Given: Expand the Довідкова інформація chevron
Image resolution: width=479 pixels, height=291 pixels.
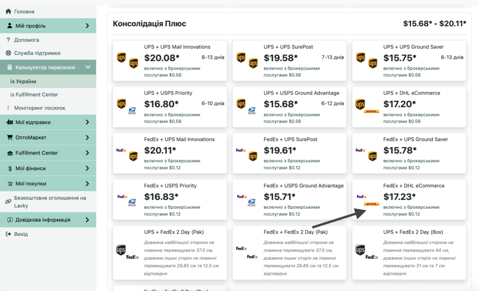Looking at the screenshot, I should tap(87, 220).
